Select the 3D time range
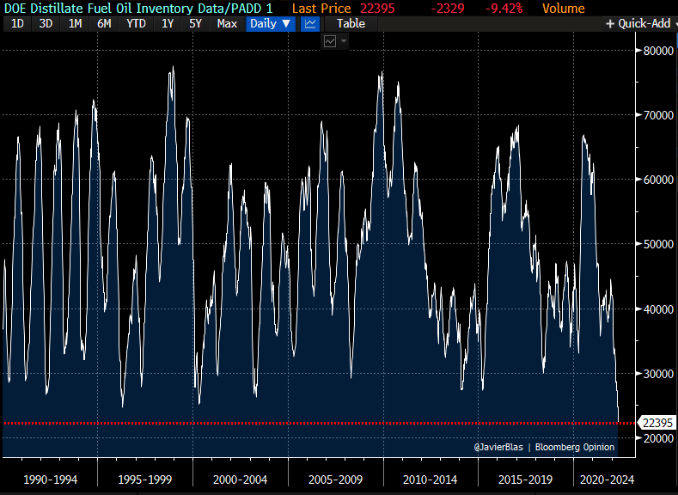Screen dimensions: 678x495 46,23
